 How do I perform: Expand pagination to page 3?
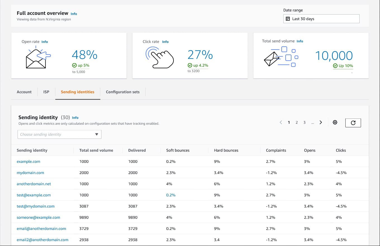coord(305,122)
